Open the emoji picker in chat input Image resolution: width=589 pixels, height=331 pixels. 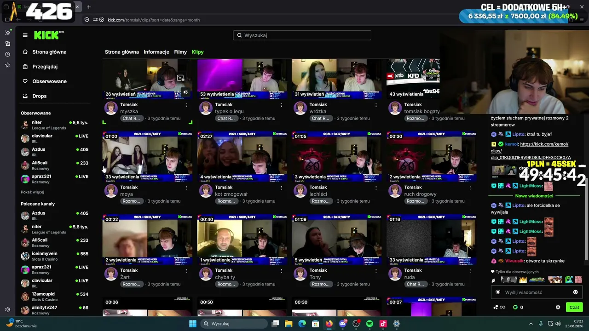click(x=575, y=292)
